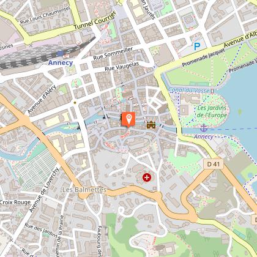
Task: Click the Les Jardins de l'Europe label
Action: pos(212,111)
